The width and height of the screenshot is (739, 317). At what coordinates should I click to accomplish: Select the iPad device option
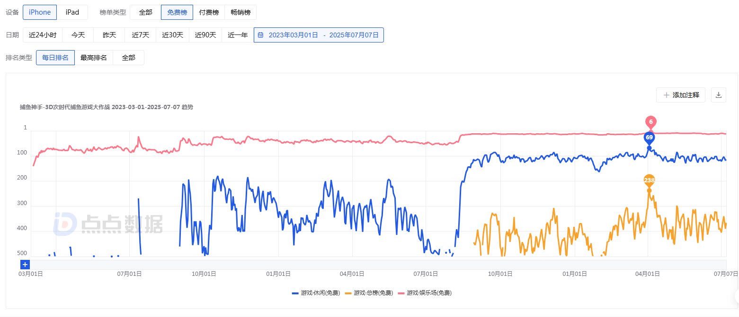72,12
